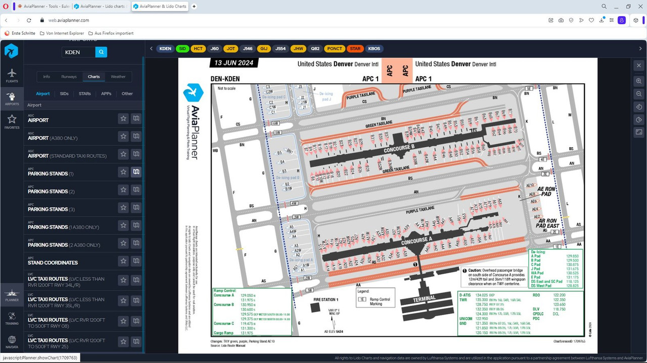Take a snapshot with the browser camera icon

pyautogui.click(x=561, y=20)
